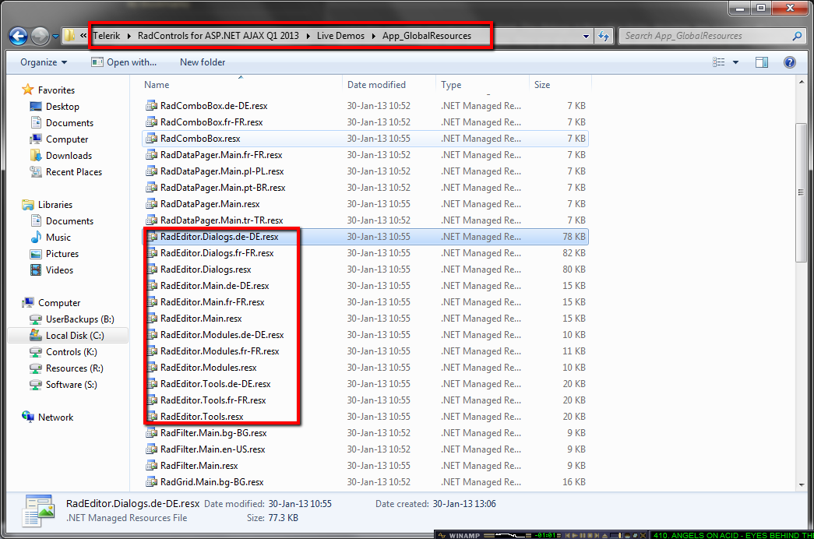Open the view options dropdown arrow

pyautogui.click(x=735, y=62)
